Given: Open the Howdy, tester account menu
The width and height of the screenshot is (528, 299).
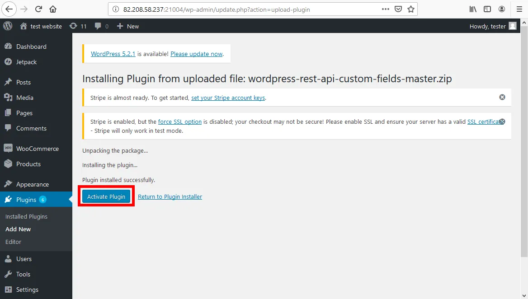Looking at the screenshot, I should (493, 26).
